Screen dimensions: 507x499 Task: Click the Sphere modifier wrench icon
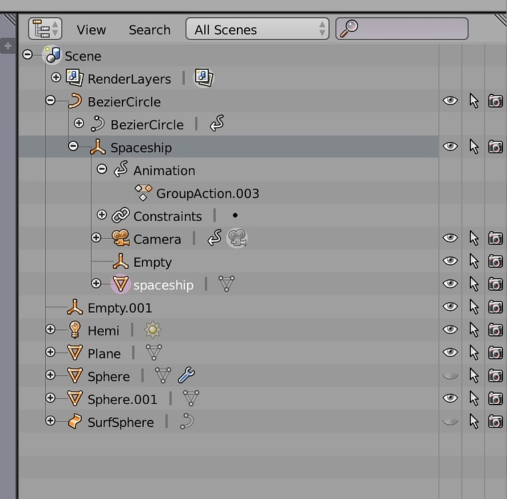point(186,375)
